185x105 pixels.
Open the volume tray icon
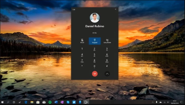click(168, 102)
